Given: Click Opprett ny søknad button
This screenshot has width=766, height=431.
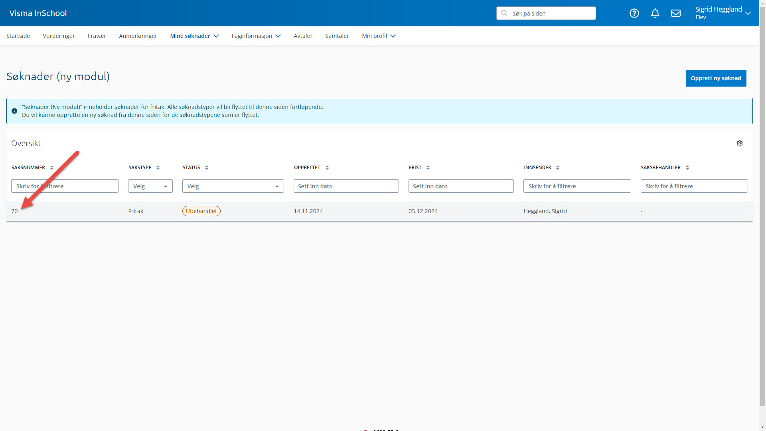Looking at the screenshot, I should [716, 78].
